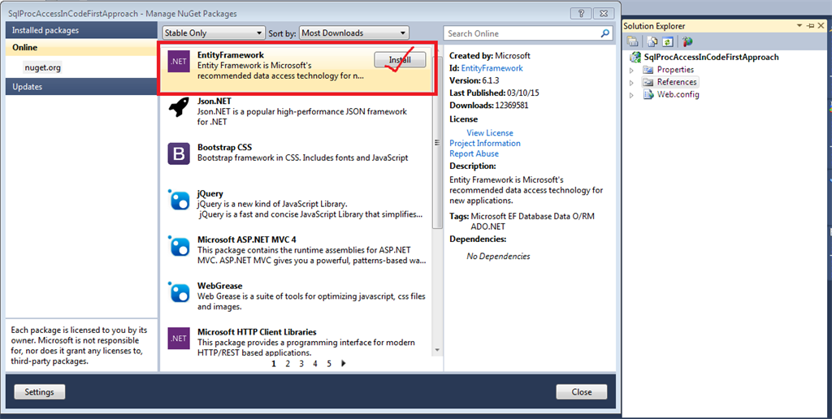Click the Web.config file icon in Solution Explorer

point(648,94)
